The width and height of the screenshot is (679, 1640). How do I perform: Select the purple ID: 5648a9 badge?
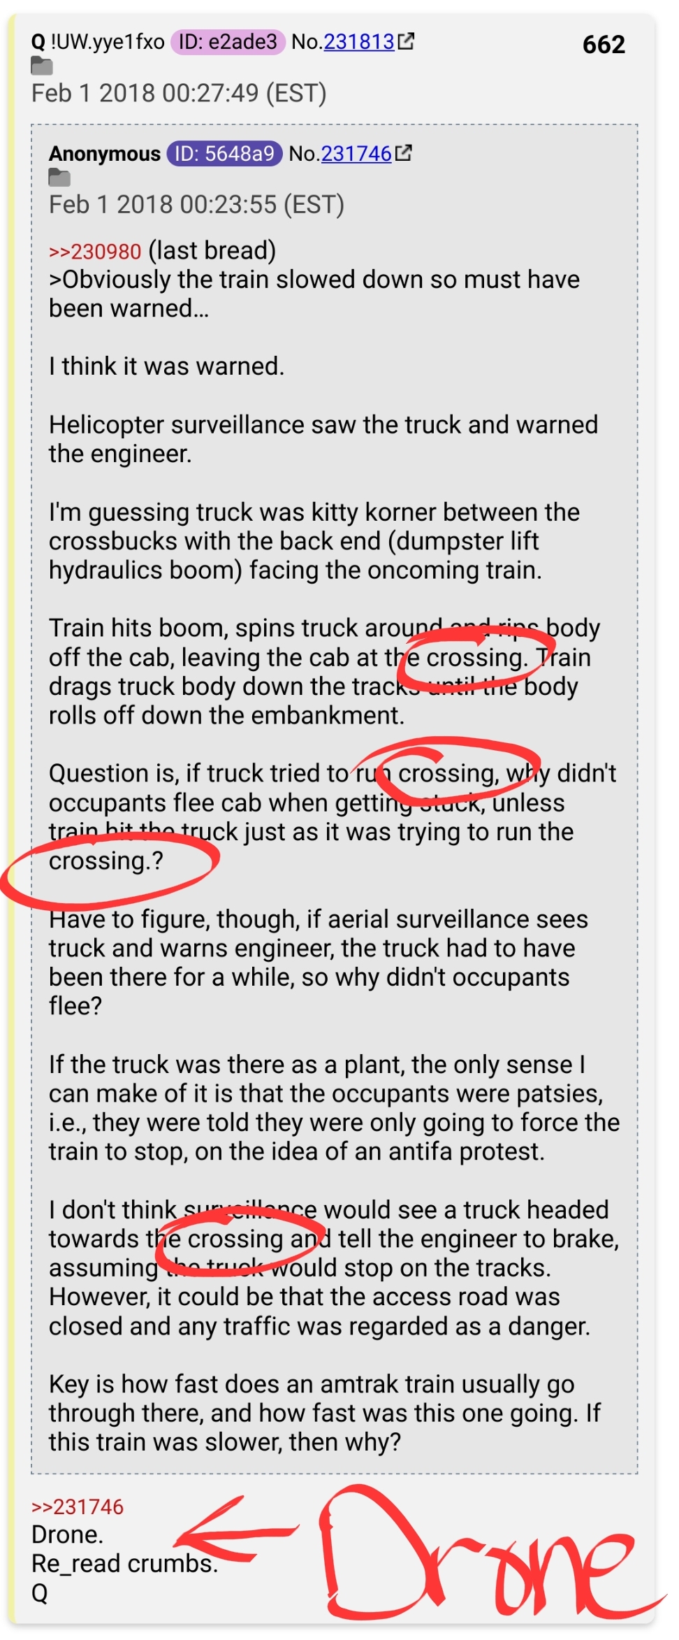(x=224, y=153)
